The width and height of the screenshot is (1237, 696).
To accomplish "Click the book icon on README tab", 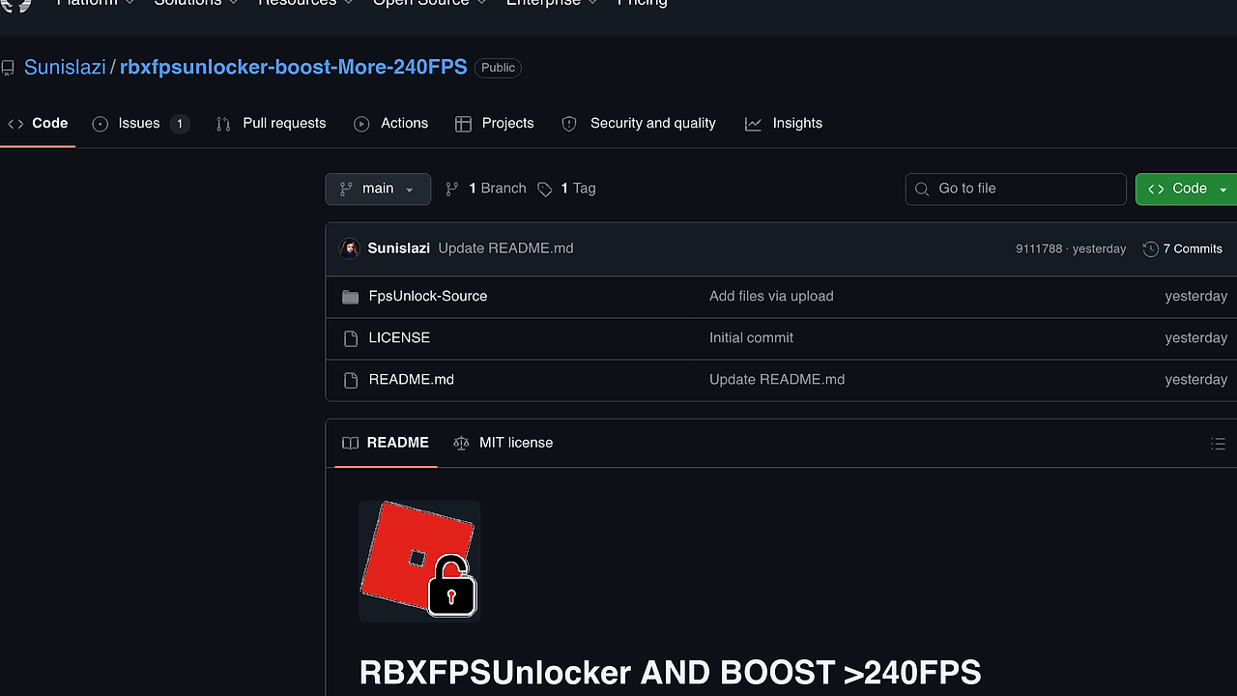I will pyautogui.click(x=350, y=443).
